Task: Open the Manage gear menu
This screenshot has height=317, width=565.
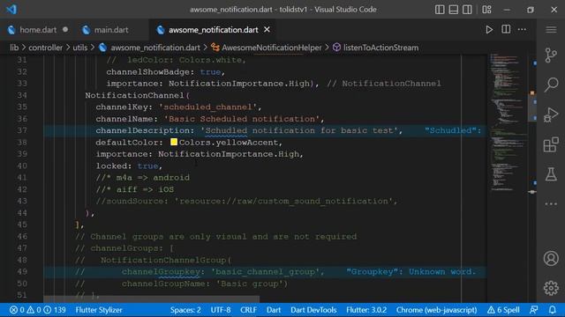Action: (x=551, y=288)
